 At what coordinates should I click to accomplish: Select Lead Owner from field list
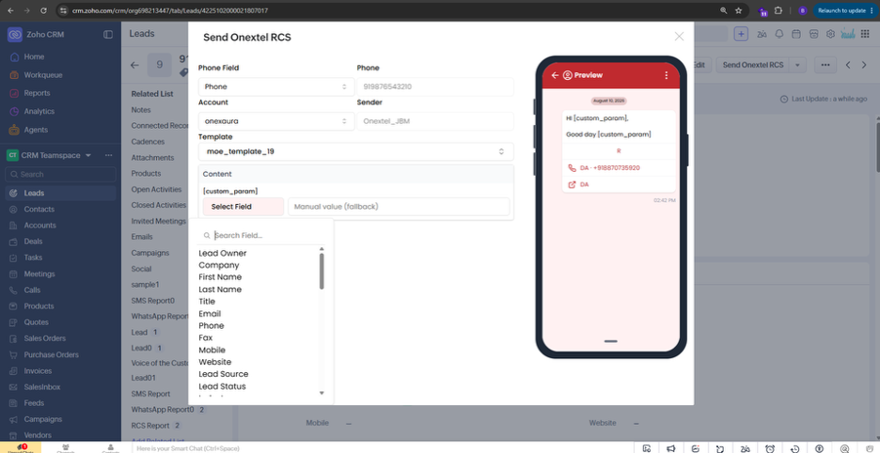(x=222, y=253)
